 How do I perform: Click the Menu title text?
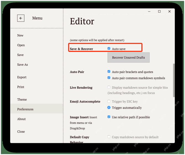point(37,18)
